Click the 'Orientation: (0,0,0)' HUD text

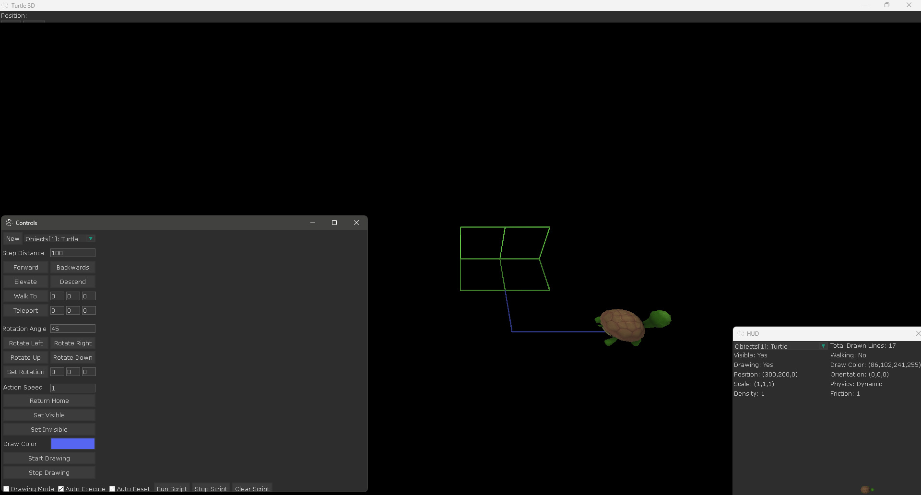860,375
